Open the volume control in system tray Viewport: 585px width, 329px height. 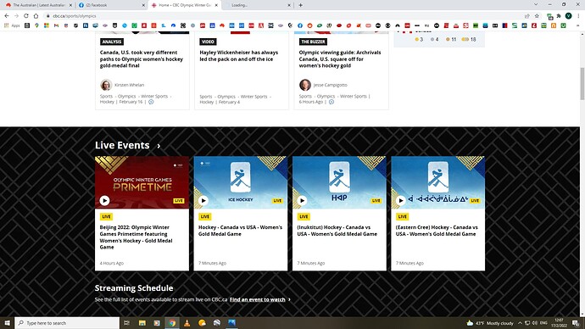click(534, 323)
